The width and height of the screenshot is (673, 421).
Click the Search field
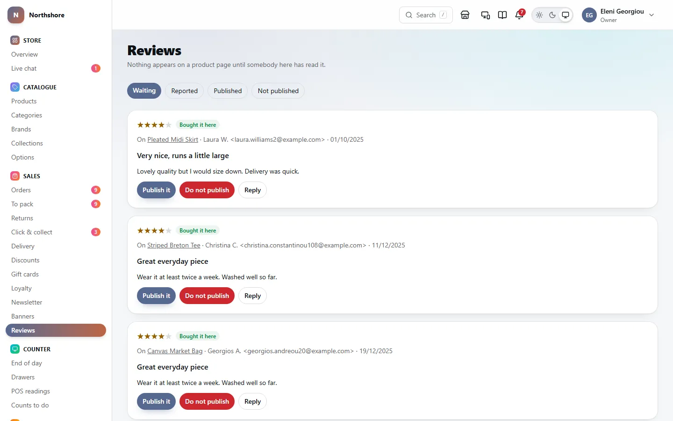pyautogui.click(x=426, y=15)
